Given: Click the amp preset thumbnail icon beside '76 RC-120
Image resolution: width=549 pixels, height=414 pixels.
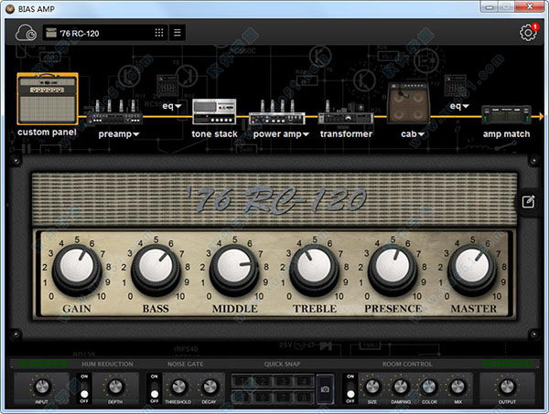Looking at the screenshot, I should [x=51, y=33].
